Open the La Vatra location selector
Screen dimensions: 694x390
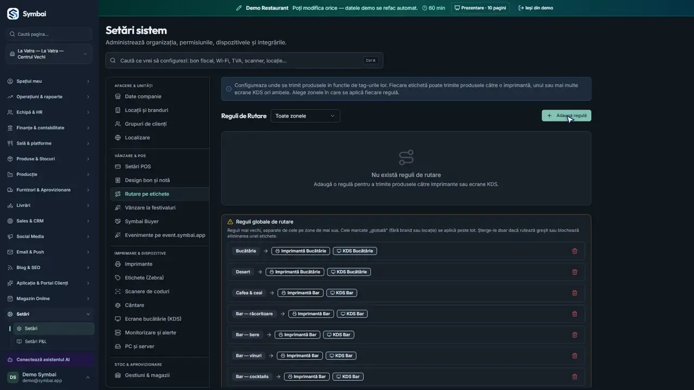pos(49,54)
